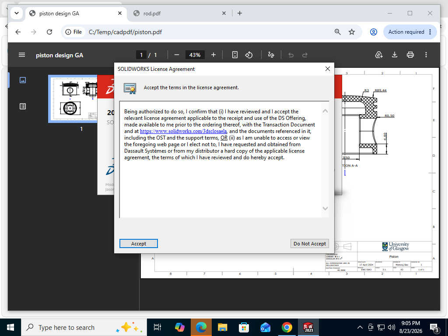Image resolution: width=448 pixels, height=336 pixels.
Task: Open Outlook from taskbar
Action: [266, 327]
